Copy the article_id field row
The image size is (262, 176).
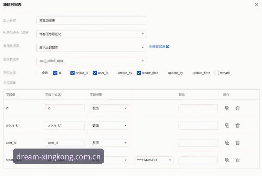(x=227, y=125)
